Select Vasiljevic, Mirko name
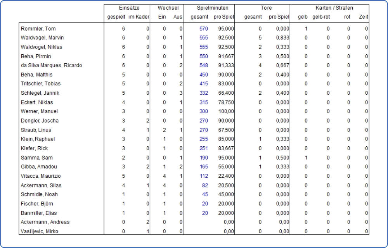The width and height of the screenshot is (388, 248). pyautogui.click(x=39, y=232)
